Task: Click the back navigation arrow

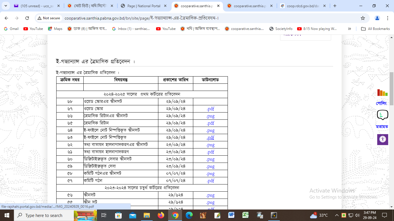Action: (6, 18)
